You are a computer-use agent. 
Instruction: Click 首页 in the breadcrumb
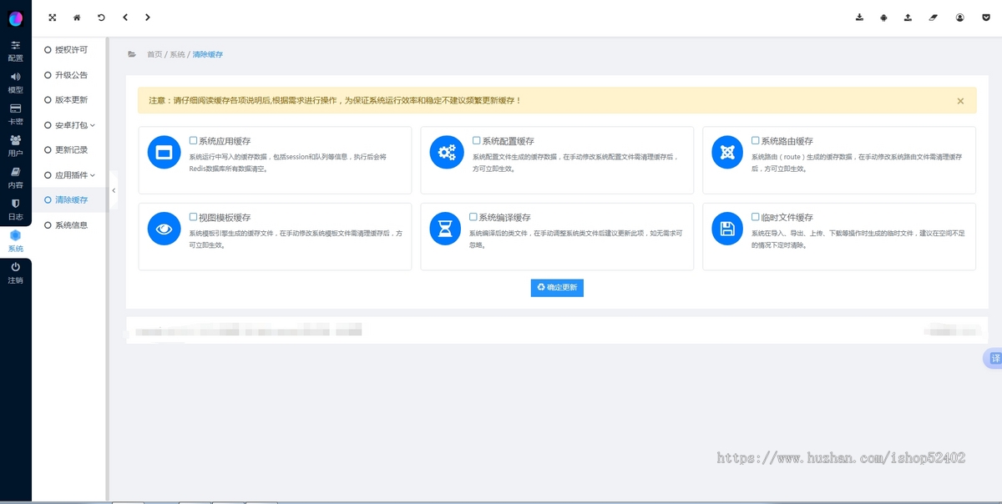point(154,54)
